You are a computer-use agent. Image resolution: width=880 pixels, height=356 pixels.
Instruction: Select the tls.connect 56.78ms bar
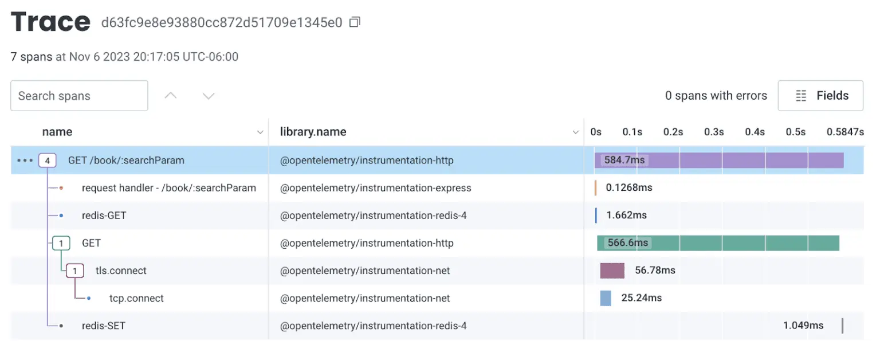coord(612,271)
